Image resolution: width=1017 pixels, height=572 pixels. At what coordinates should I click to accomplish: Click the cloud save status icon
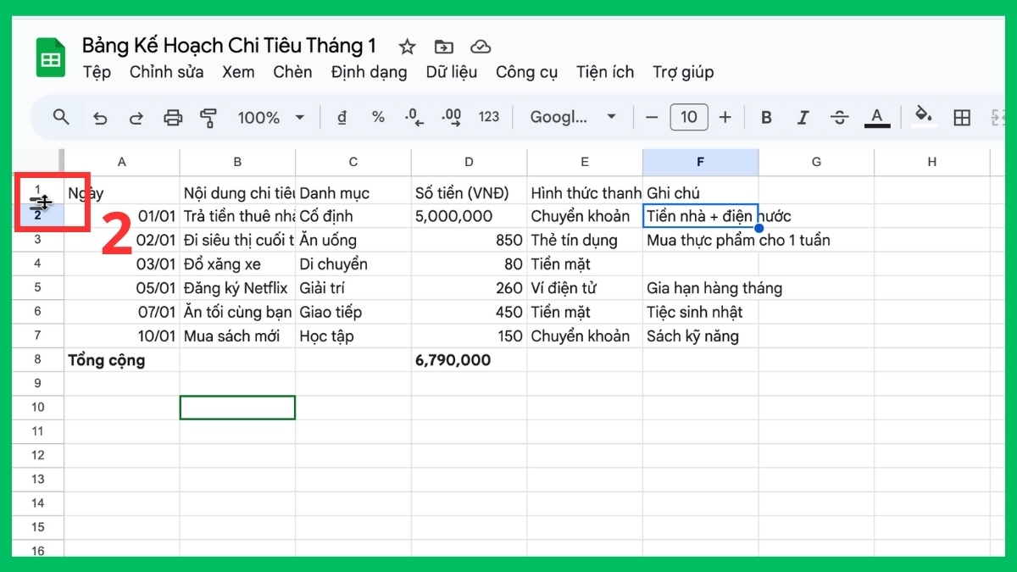click(481, 47)
